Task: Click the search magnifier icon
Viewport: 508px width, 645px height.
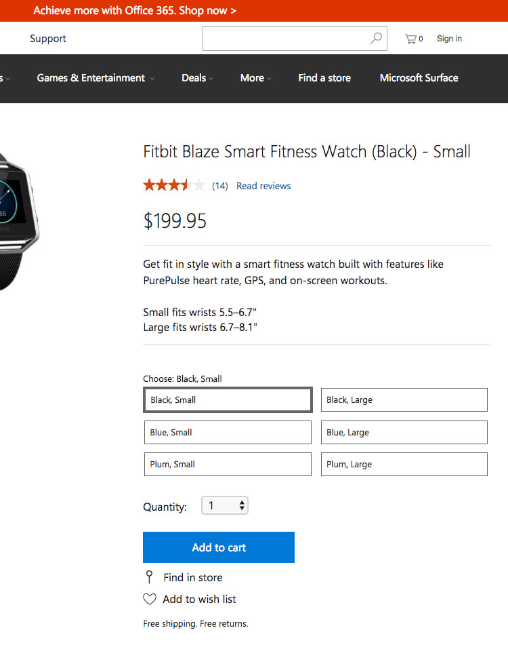Action: point(376,39)
